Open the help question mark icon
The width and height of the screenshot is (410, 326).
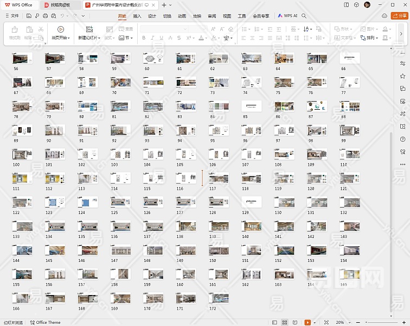402,139
